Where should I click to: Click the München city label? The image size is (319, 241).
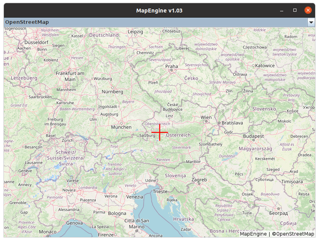pos(121,127)
